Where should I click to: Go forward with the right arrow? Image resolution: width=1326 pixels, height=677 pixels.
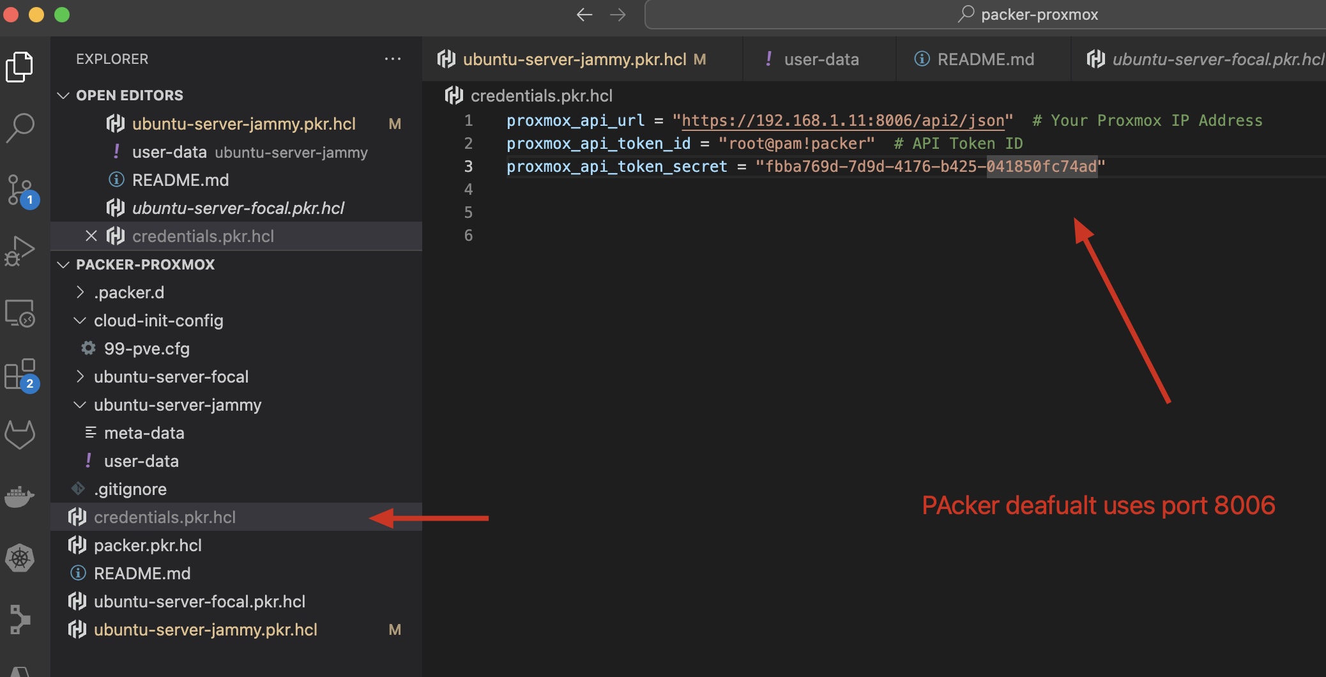618,15
